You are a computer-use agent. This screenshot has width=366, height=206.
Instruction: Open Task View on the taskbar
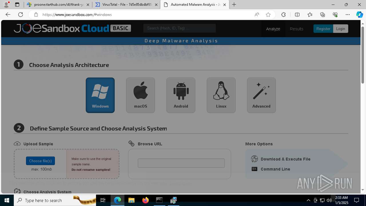pos(103,200)
